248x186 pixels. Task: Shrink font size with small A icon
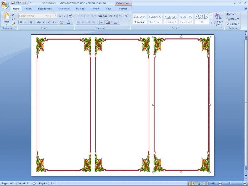pos(65,16)
